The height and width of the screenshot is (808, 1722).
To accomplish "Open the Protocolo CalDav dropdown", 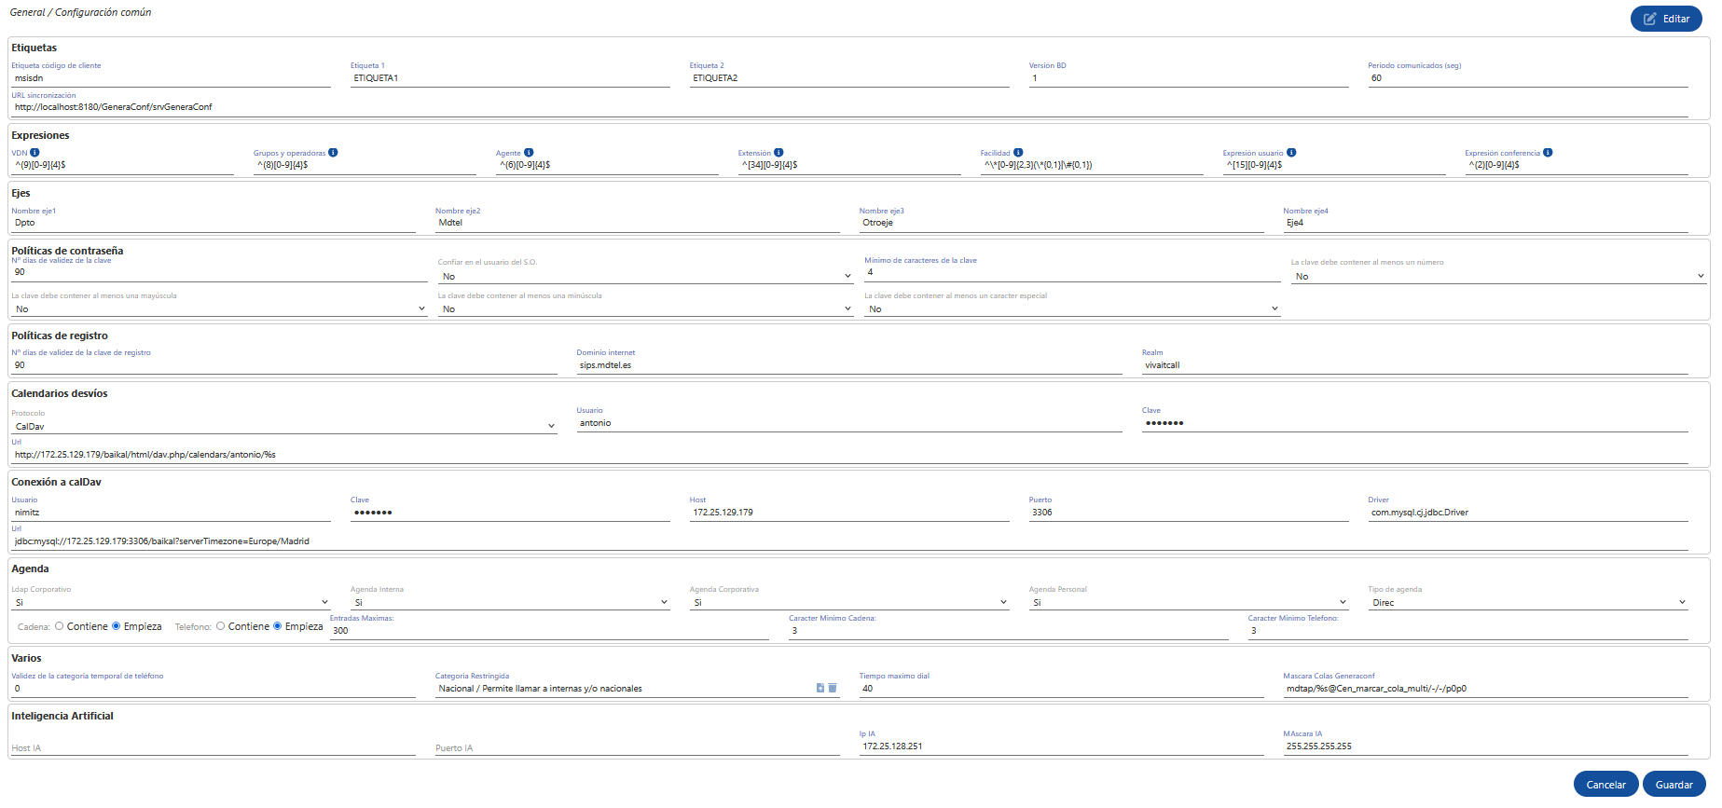I will [284, 426].
